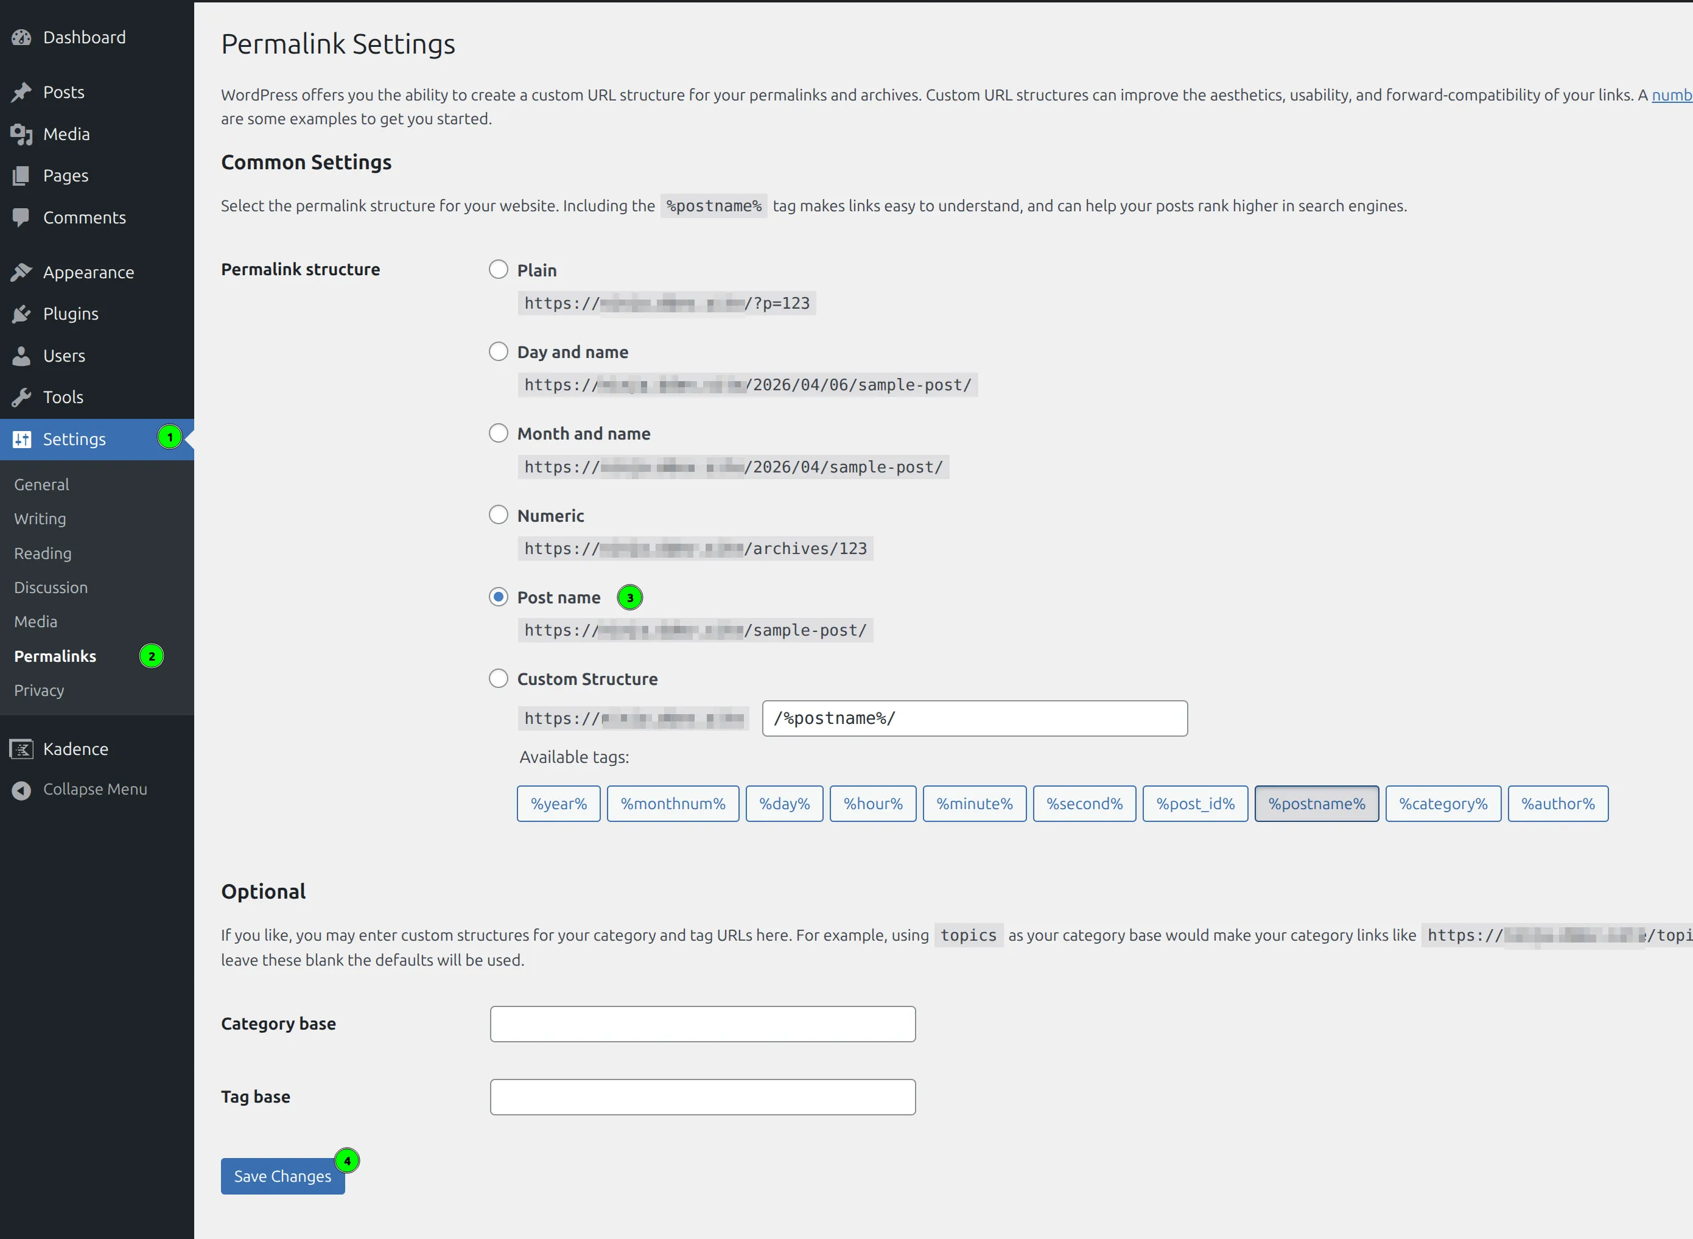
Task: Insert the %category% tag button
Action: pos(1443,803)
